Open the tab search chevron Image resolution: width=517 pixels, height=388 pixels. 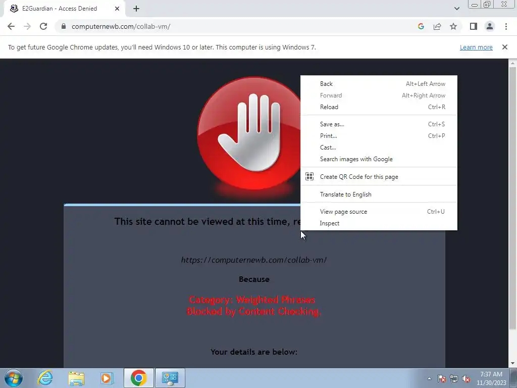click(x=456, y=9)
